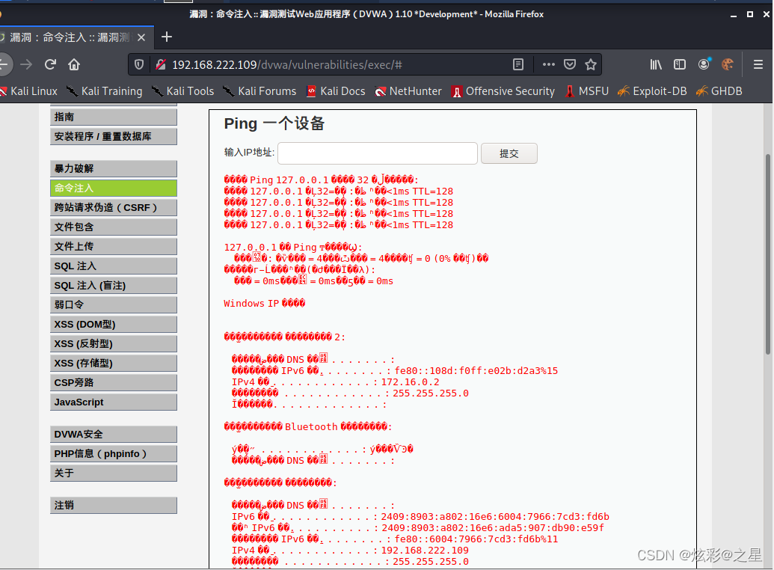The image size is (774, 570).
Task: Open GHDB bookmark
Action: click(x=719, y=91)
